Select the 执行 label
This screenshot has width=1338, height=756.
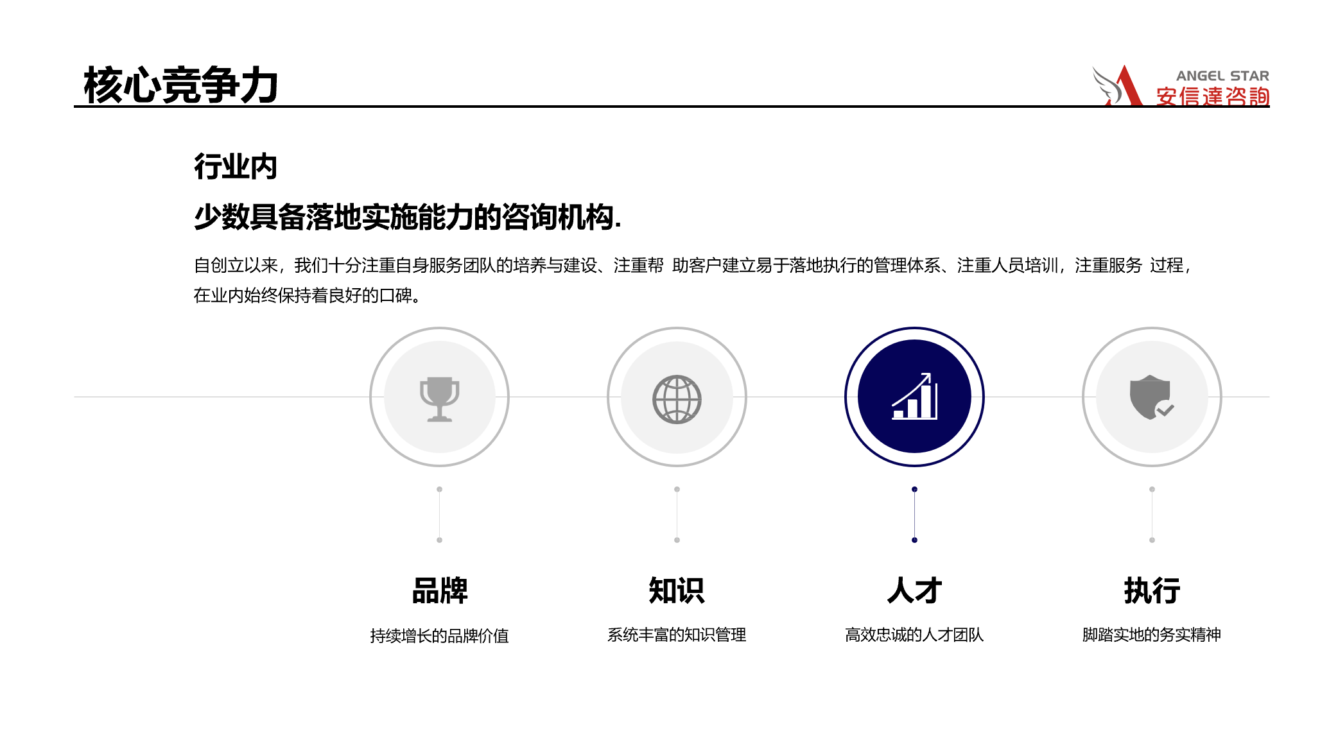(x=1152, y=590)
